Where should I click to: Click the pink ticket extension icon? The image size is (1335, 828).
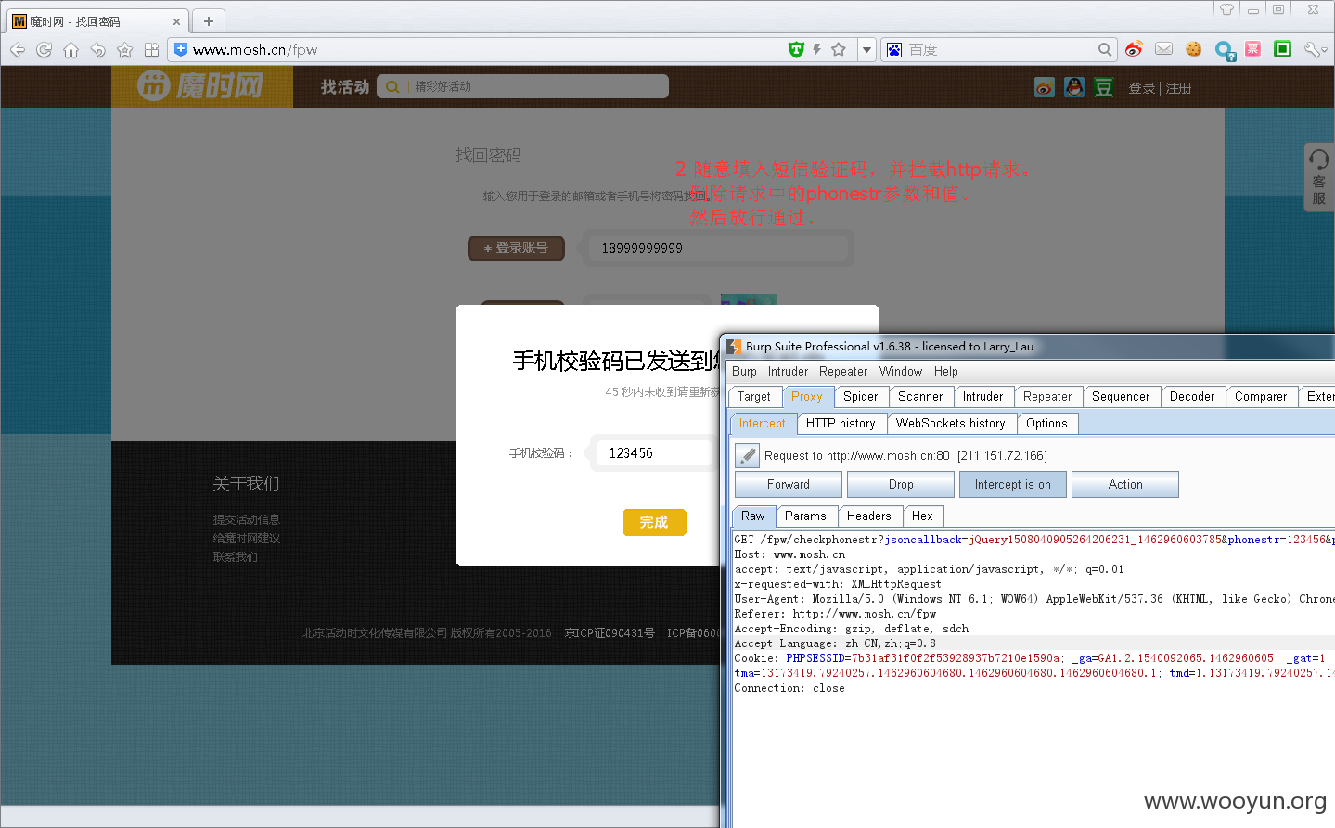click(1253, 49)
